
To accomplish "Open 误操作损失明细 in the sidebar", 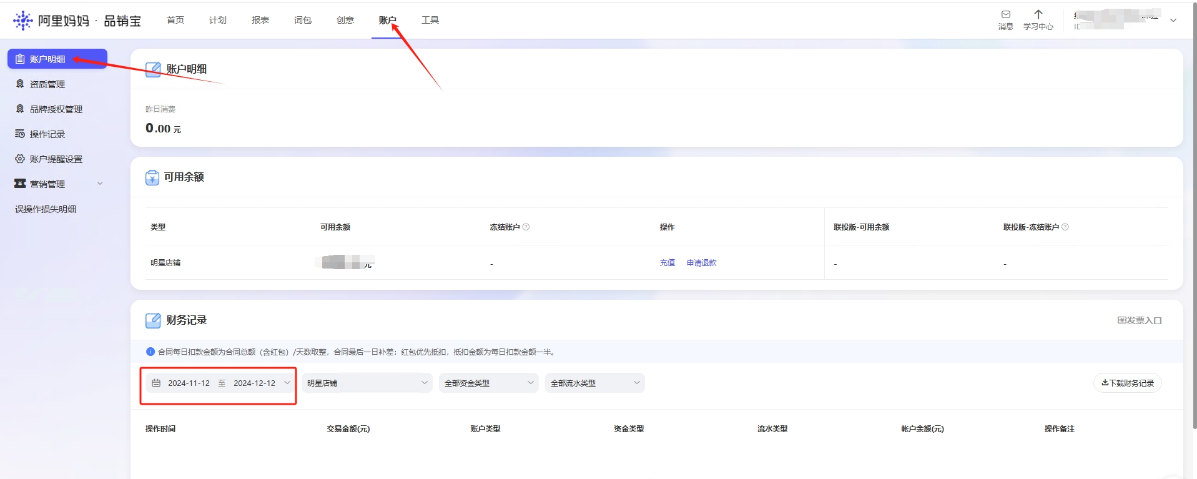I will click(x=46, y=209).
